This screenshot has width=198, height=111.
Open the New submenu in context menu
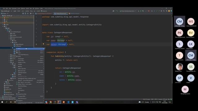point(30,49)
